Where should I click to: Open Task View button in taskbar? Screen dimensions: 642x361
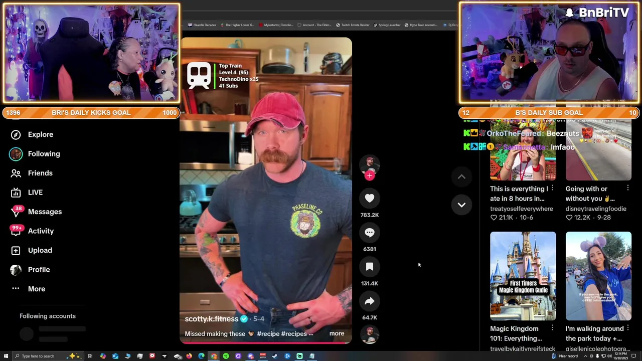point(90,356)
